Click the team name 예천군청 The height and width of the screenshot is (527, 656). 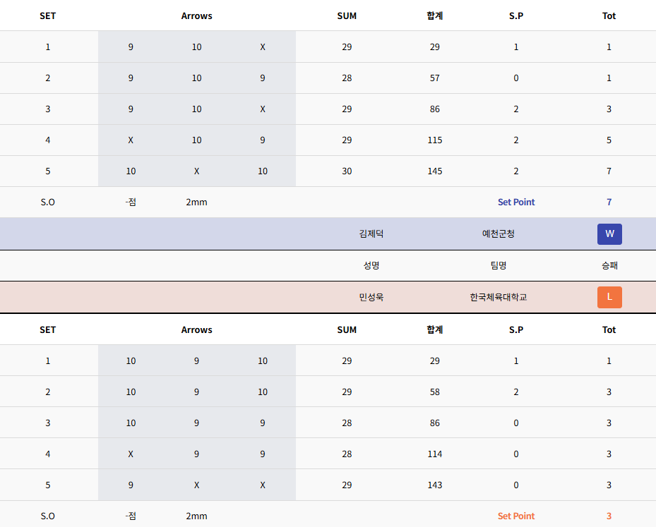click(x=499, y=234)
